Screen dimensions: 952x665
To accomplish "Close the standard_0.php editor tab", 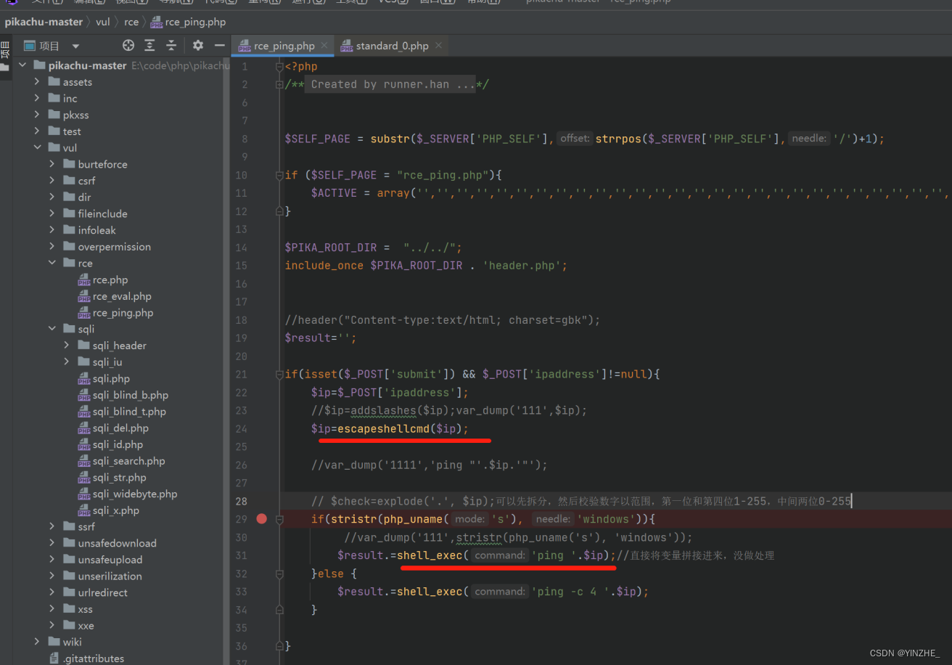I will tap(438, 46).
